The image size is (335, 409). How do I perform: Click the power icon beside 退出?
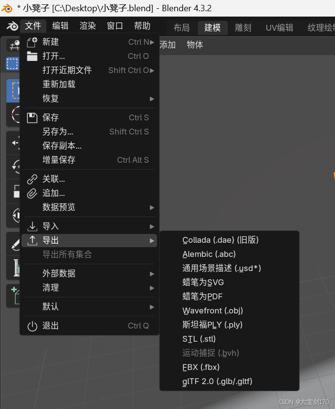pyautogui.click(x=32, y=326)
